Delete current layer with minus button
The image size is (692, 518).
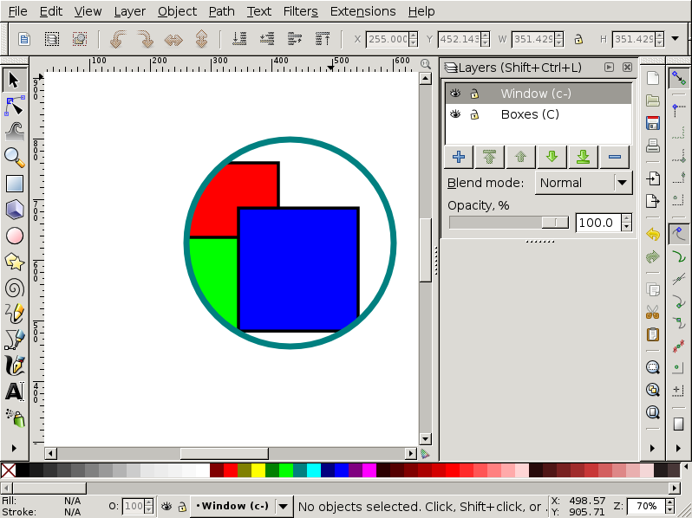click(x=614, y=157)
